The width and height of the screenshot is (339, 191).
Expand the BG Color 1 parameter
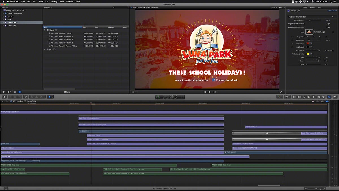tap(292, 44)
